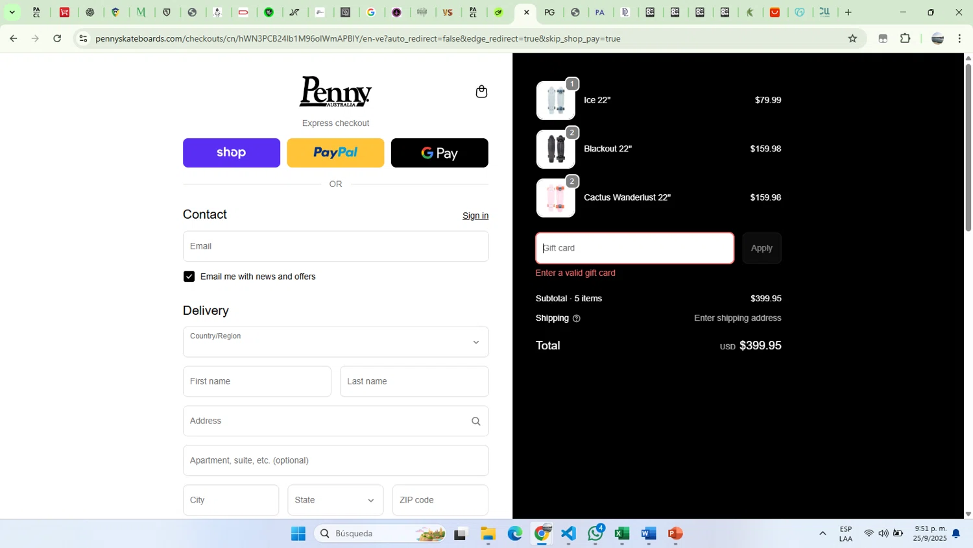Click the Shipping help question-mark icon
973x548 pixels.
(x=577, y=318)
